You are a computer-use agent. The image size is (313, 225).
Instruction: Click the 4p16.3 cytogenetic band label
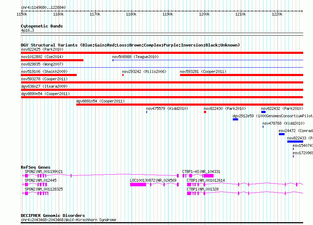[27, 30]
